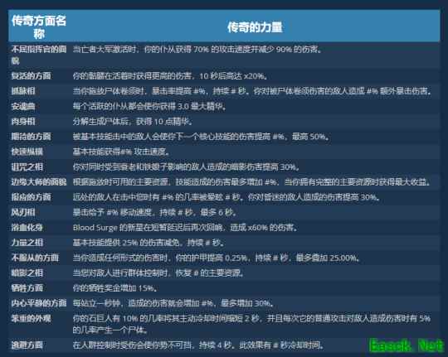
Task: Click the 传奇方面名称 column header
Action: click(x=39, y=27)
